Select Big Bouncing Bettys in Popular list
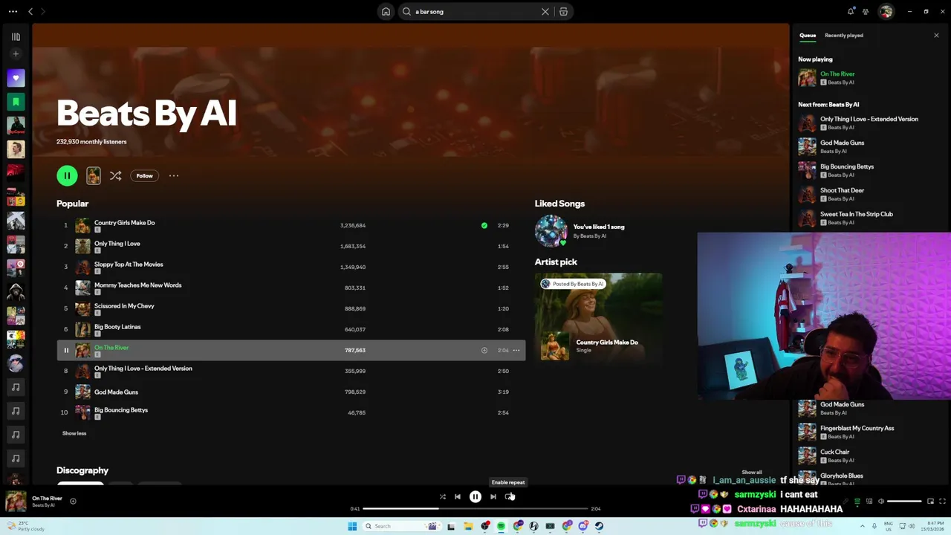 (x=291, y=412)
